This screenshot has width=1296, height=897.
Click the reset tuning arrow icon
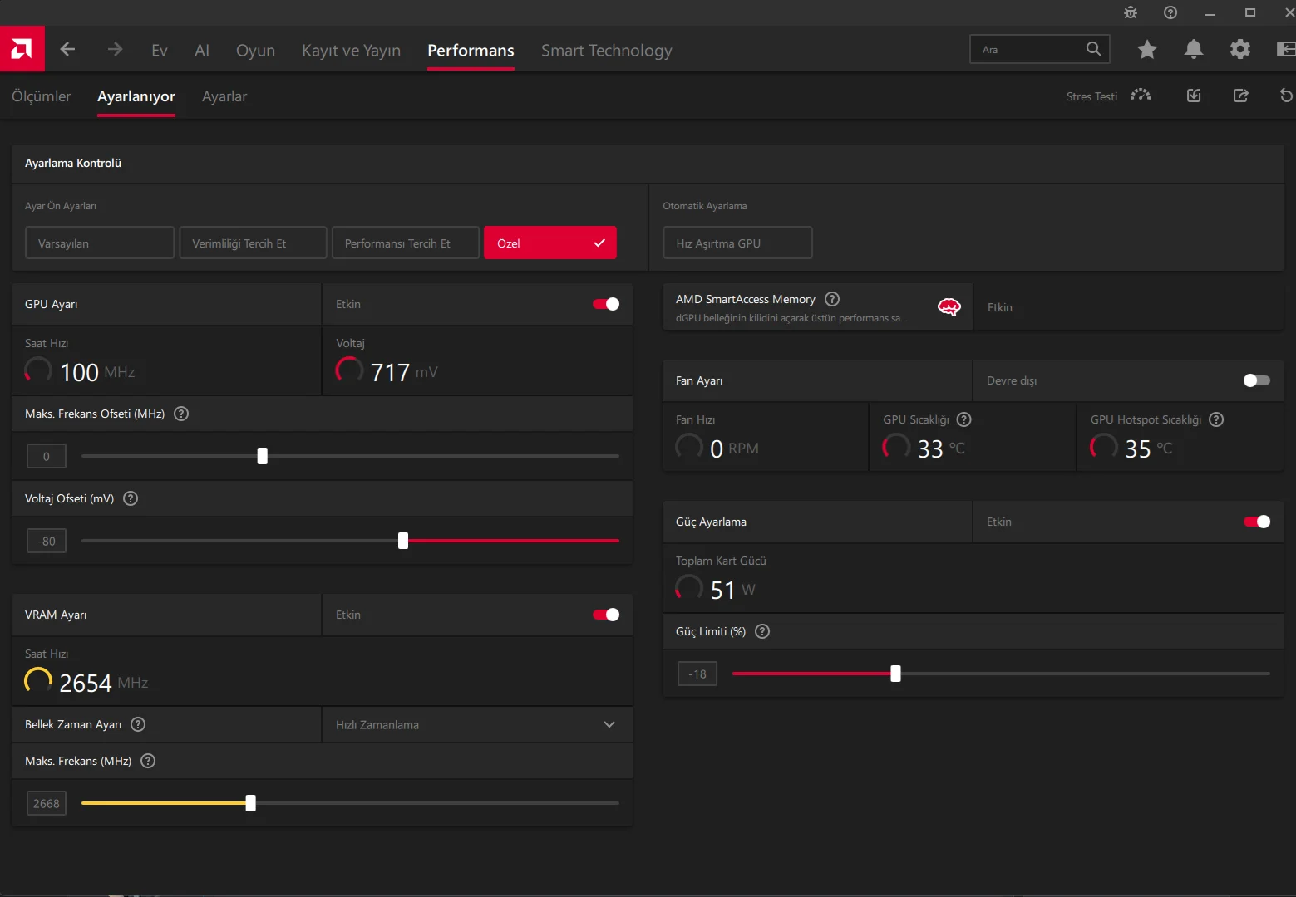(x=1286, y=96)
